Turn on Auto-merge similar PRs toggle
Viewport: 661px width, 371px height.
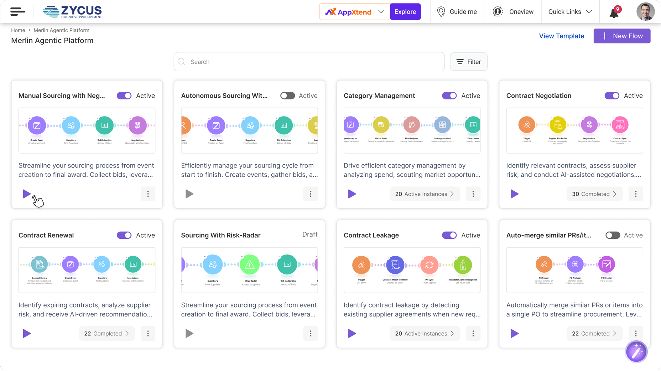tap(613, 235)
